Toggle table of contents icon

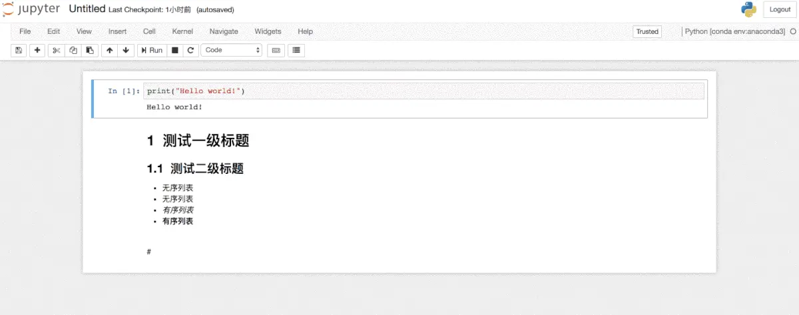[296, 50]
